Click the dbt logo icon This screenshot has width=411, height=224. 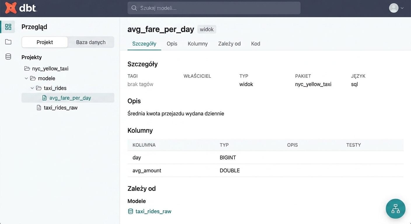coord(11,8)
